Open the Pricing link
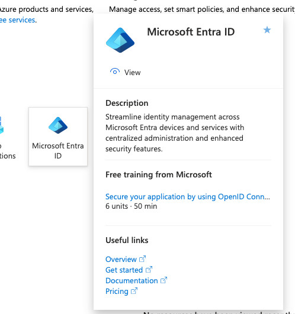This screenshot has width=295, height=314. click(x=117, y=291)
